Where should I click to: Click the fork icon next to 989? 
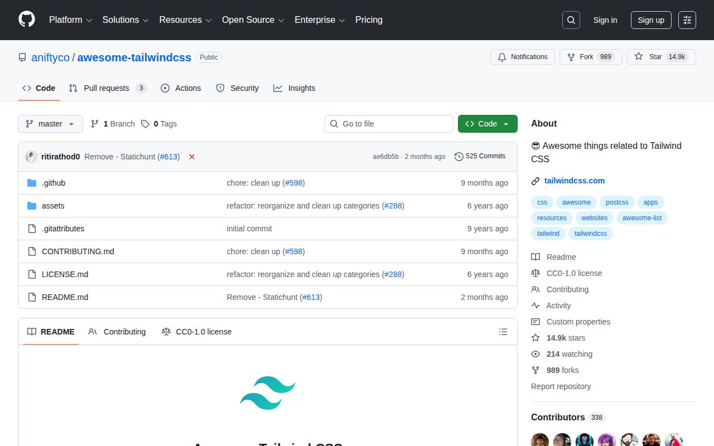[571, 56]
